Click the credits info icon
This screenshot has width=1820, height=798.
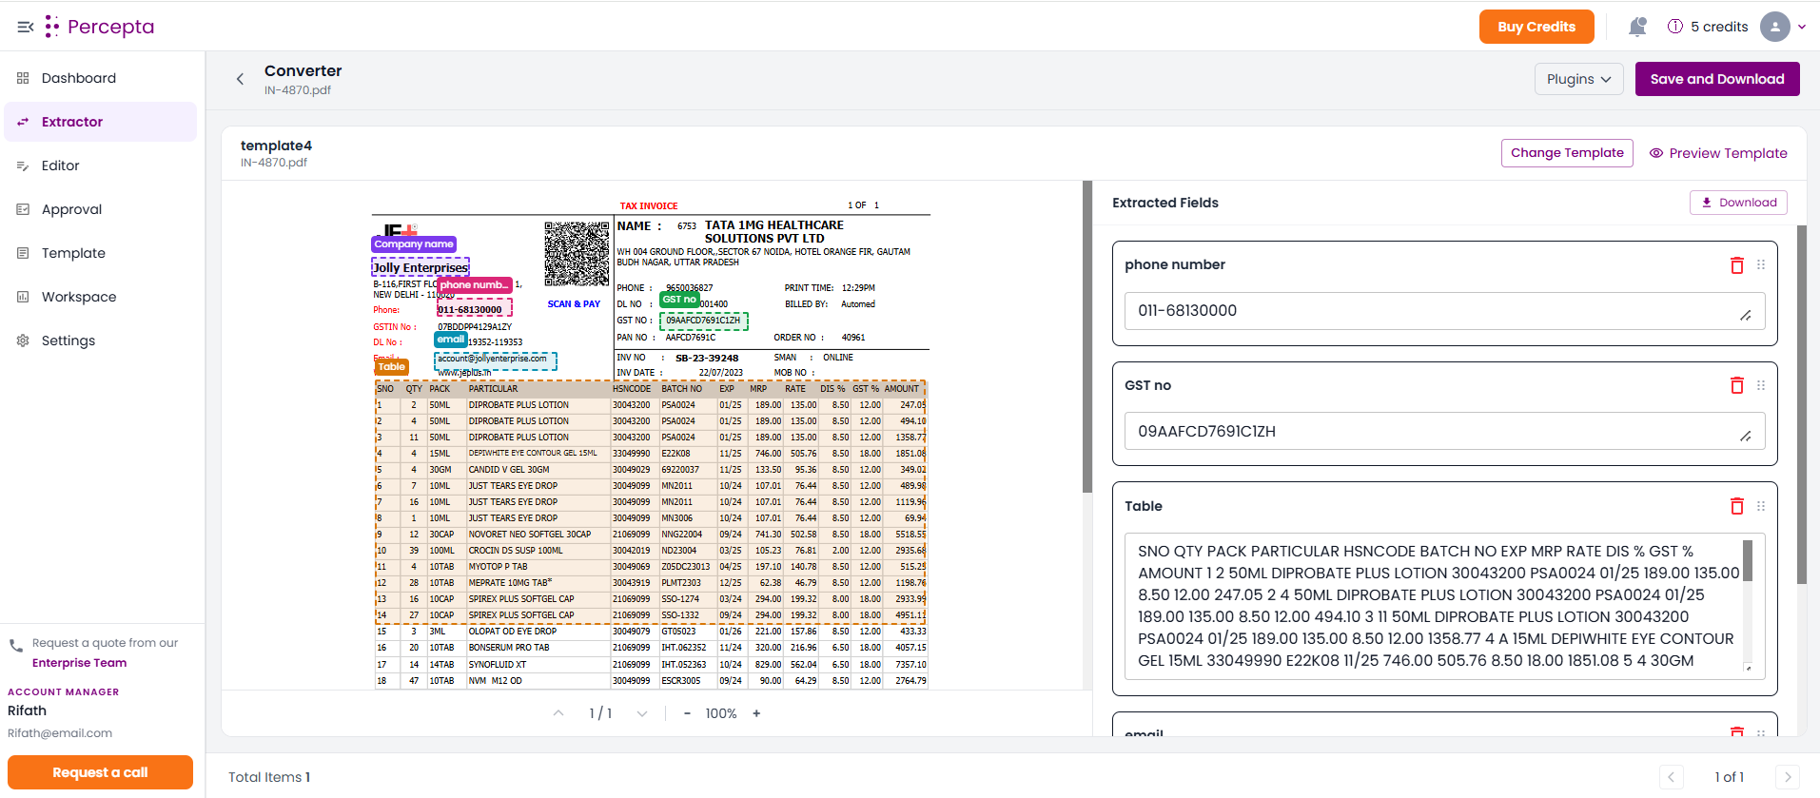click(1675, 27)
